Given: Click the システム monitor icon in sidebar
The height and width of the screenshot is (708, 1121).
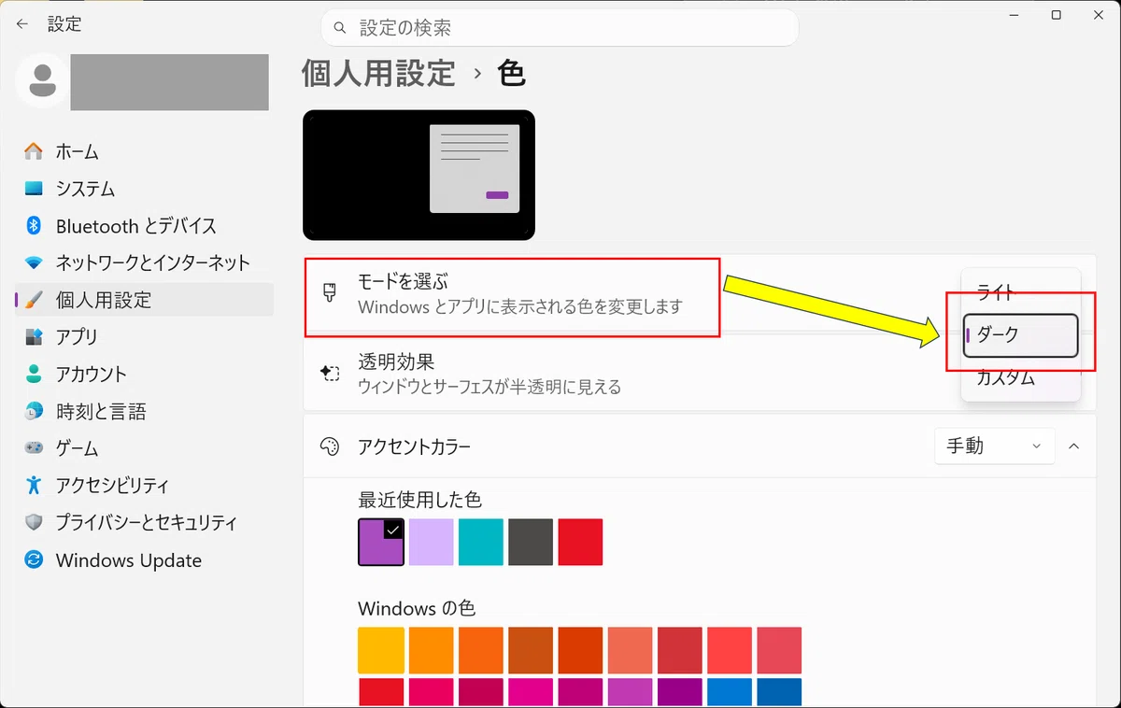Looking at the screenshot, I should pyautogui.click(x=34, y=189).
